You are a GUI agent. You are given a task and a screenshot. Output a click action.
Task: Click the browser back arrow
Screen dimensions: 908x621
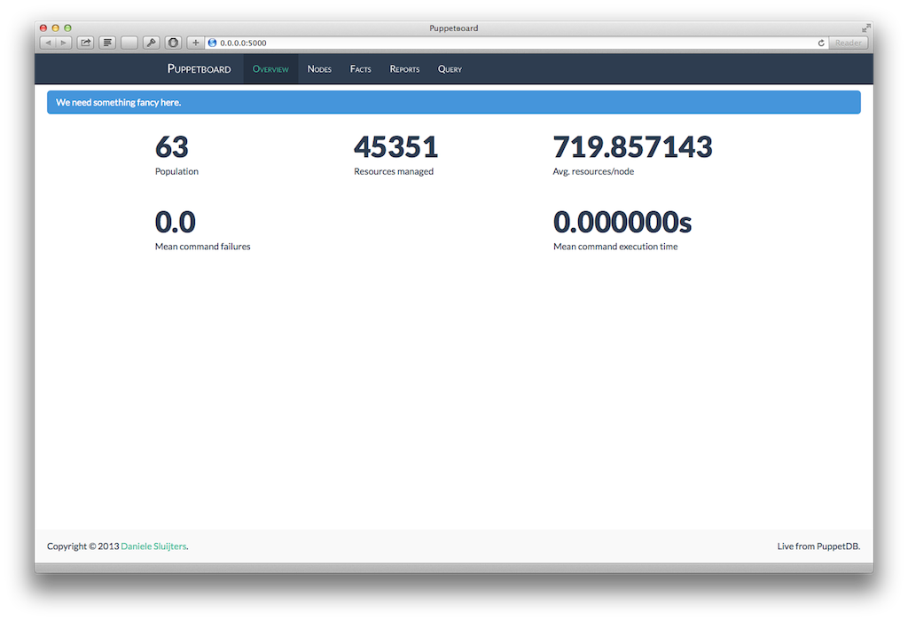48,43
